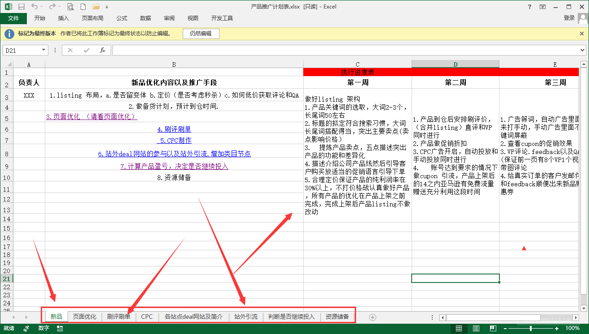Click the zoom in plus button
This screenshot has width=589, height=334.
557,329
